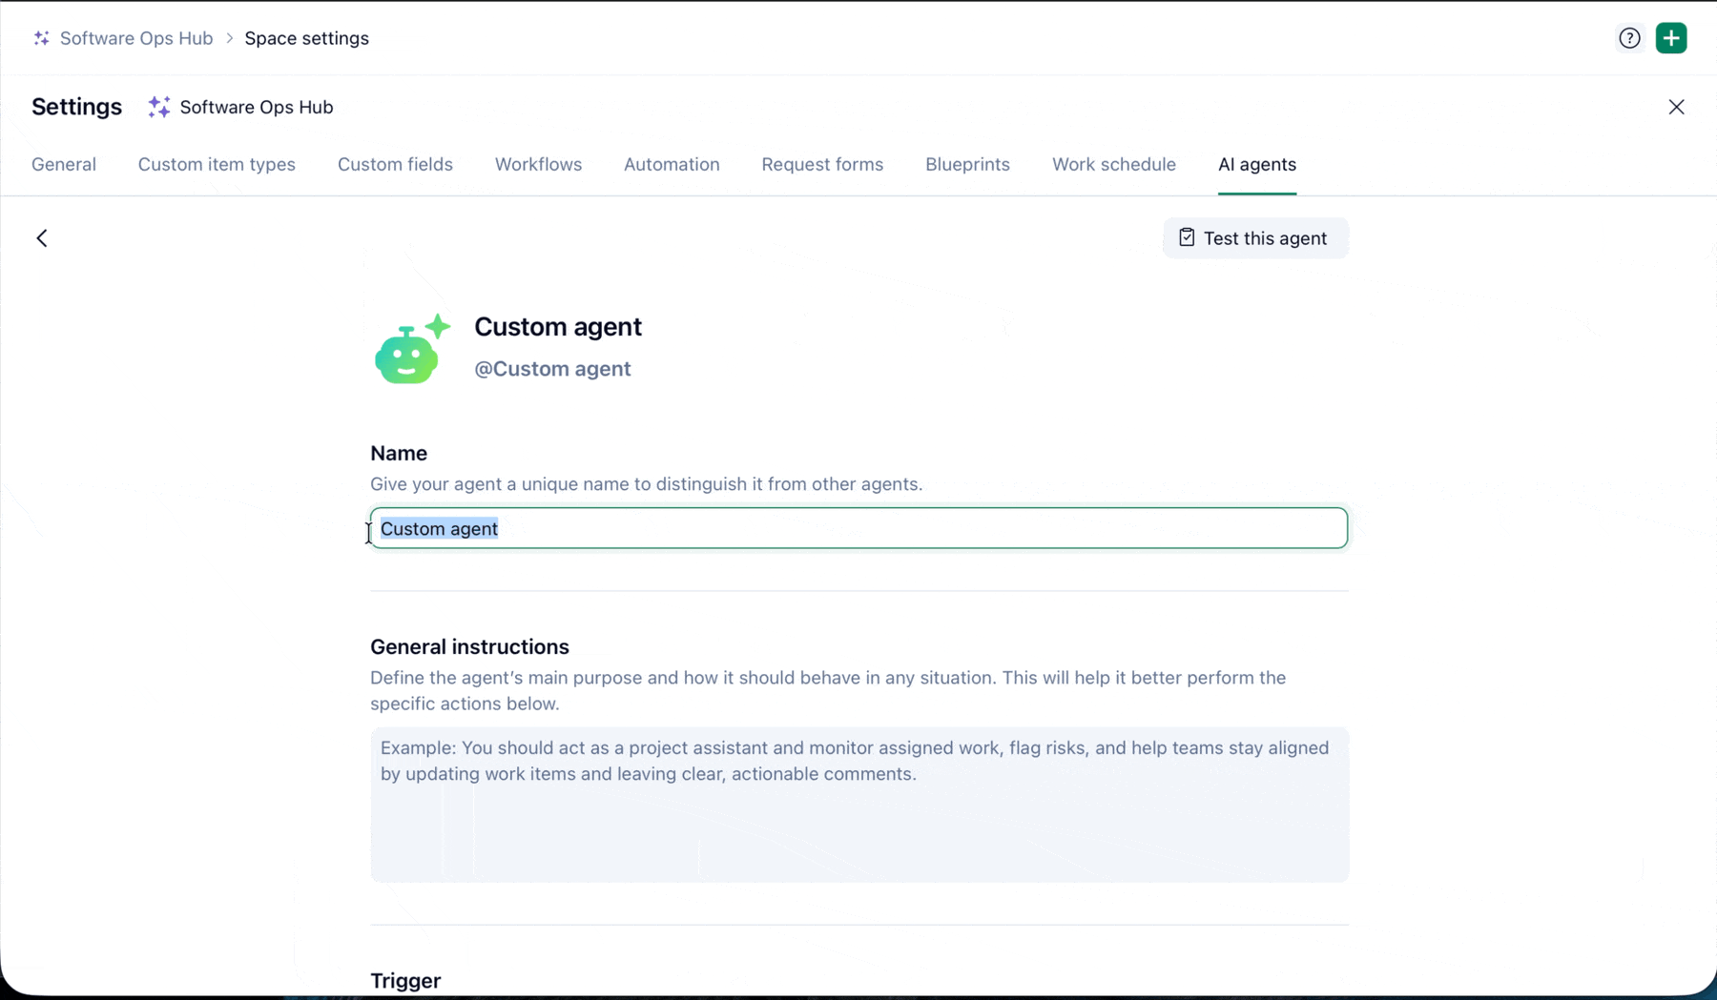1717x1000 pixels.
Task: Switch to the General tab
Action: click(63, 164)
